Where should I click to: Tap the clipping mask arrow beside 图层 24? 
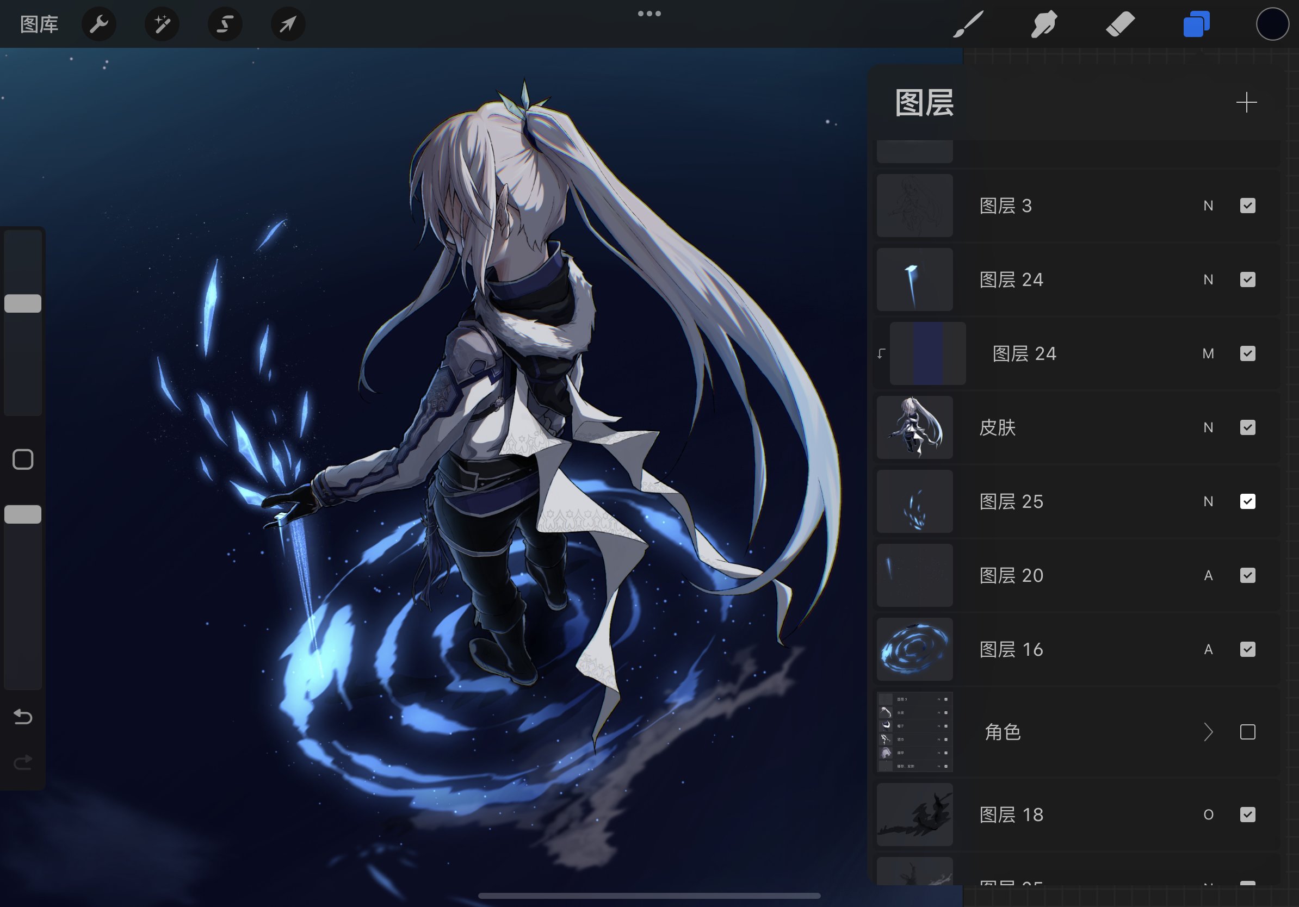[881, 353]
